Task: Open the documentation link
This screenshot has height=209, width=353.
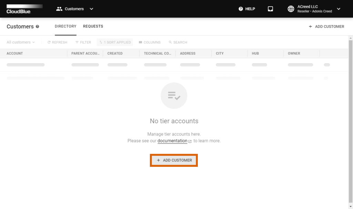Action: pos(173,141)
